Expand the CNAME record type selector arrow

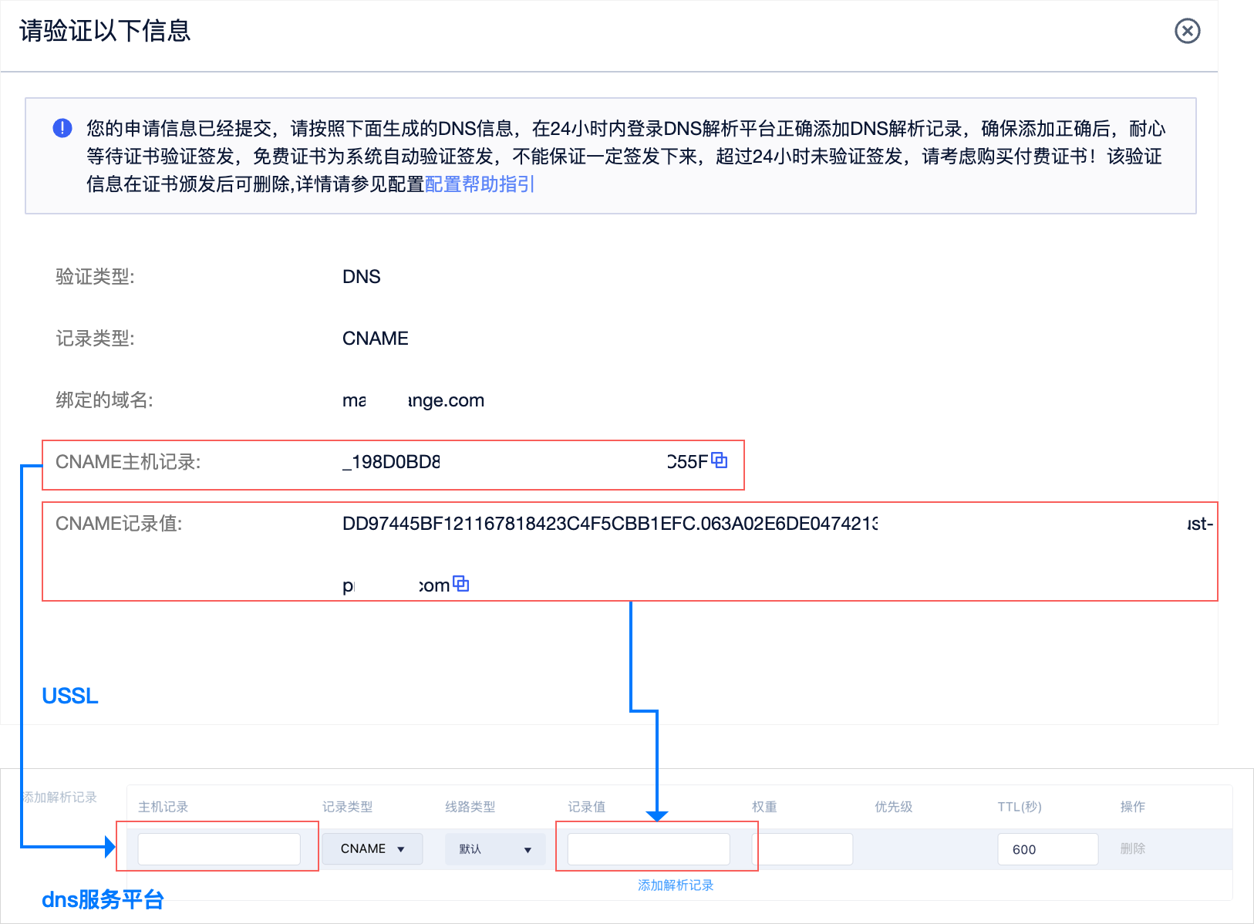coord(402,848)
